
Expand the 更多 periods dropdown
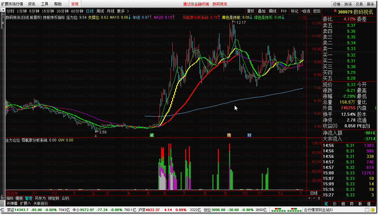point(123,11)
